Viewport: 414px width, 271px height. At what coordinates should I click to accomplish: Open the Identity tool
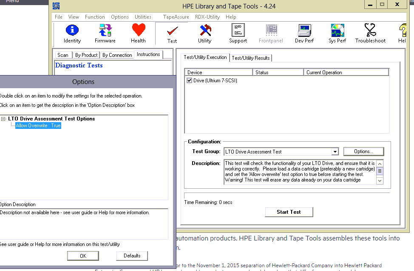pyautogui.click(x=72, y=34)
